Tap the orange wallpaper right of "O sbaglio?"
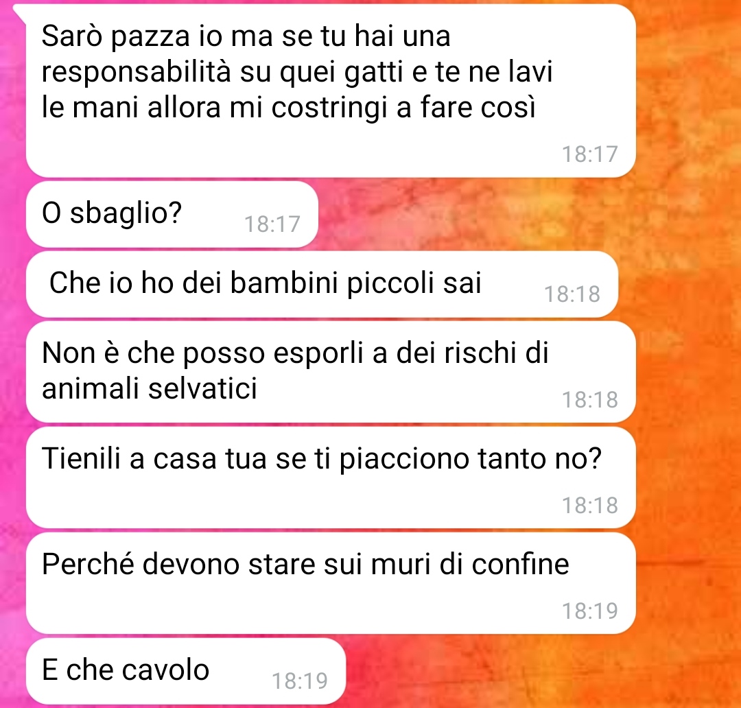 click(520, 214)
